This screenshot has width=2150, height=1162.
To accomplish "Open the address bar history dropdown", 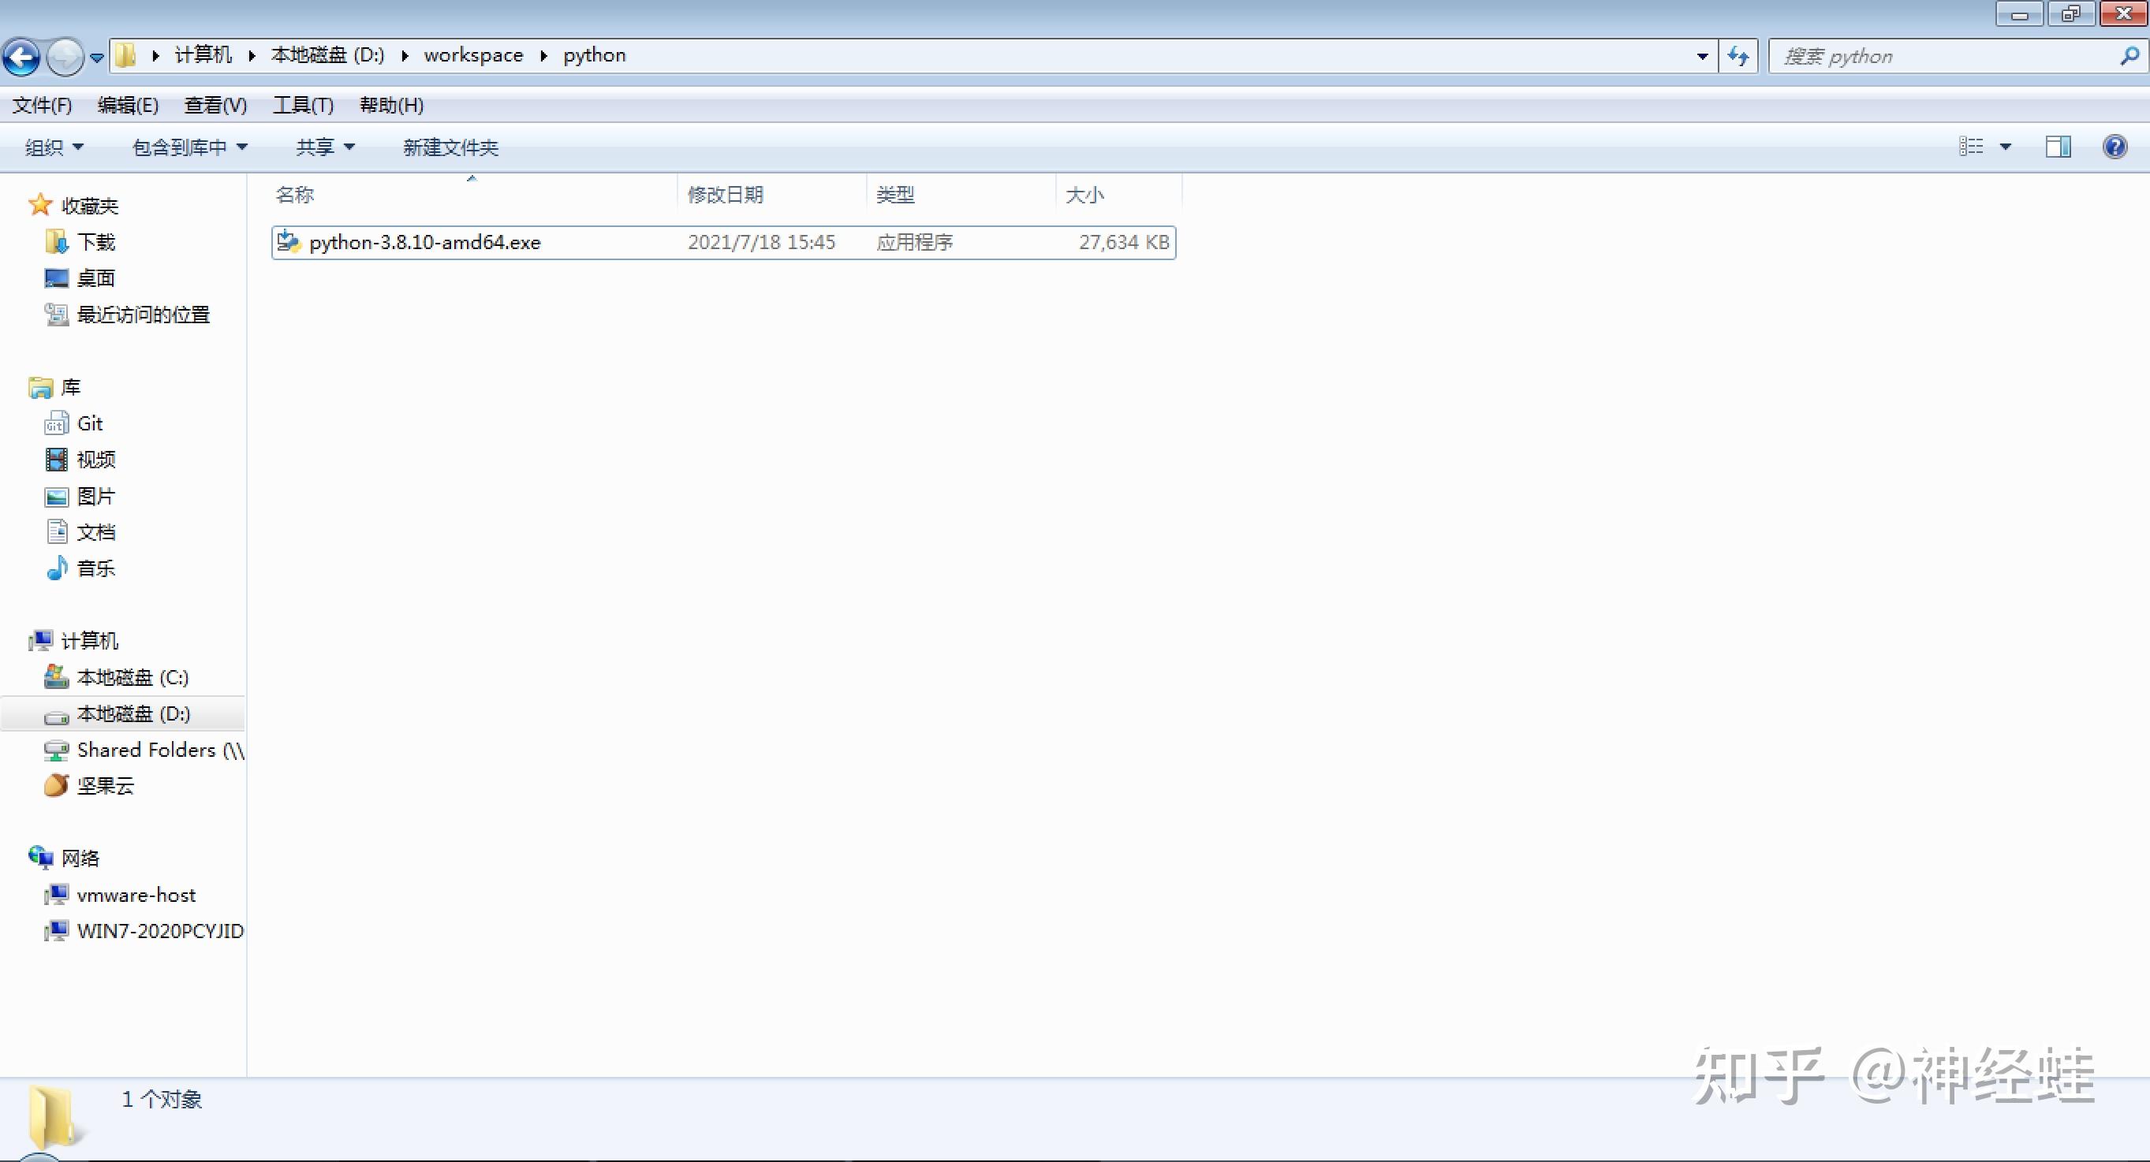I will pos(1701,55).
